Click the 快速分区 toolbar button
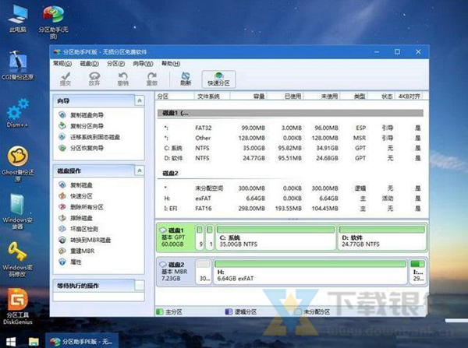 pyautogui.click(x=218, y=79)
